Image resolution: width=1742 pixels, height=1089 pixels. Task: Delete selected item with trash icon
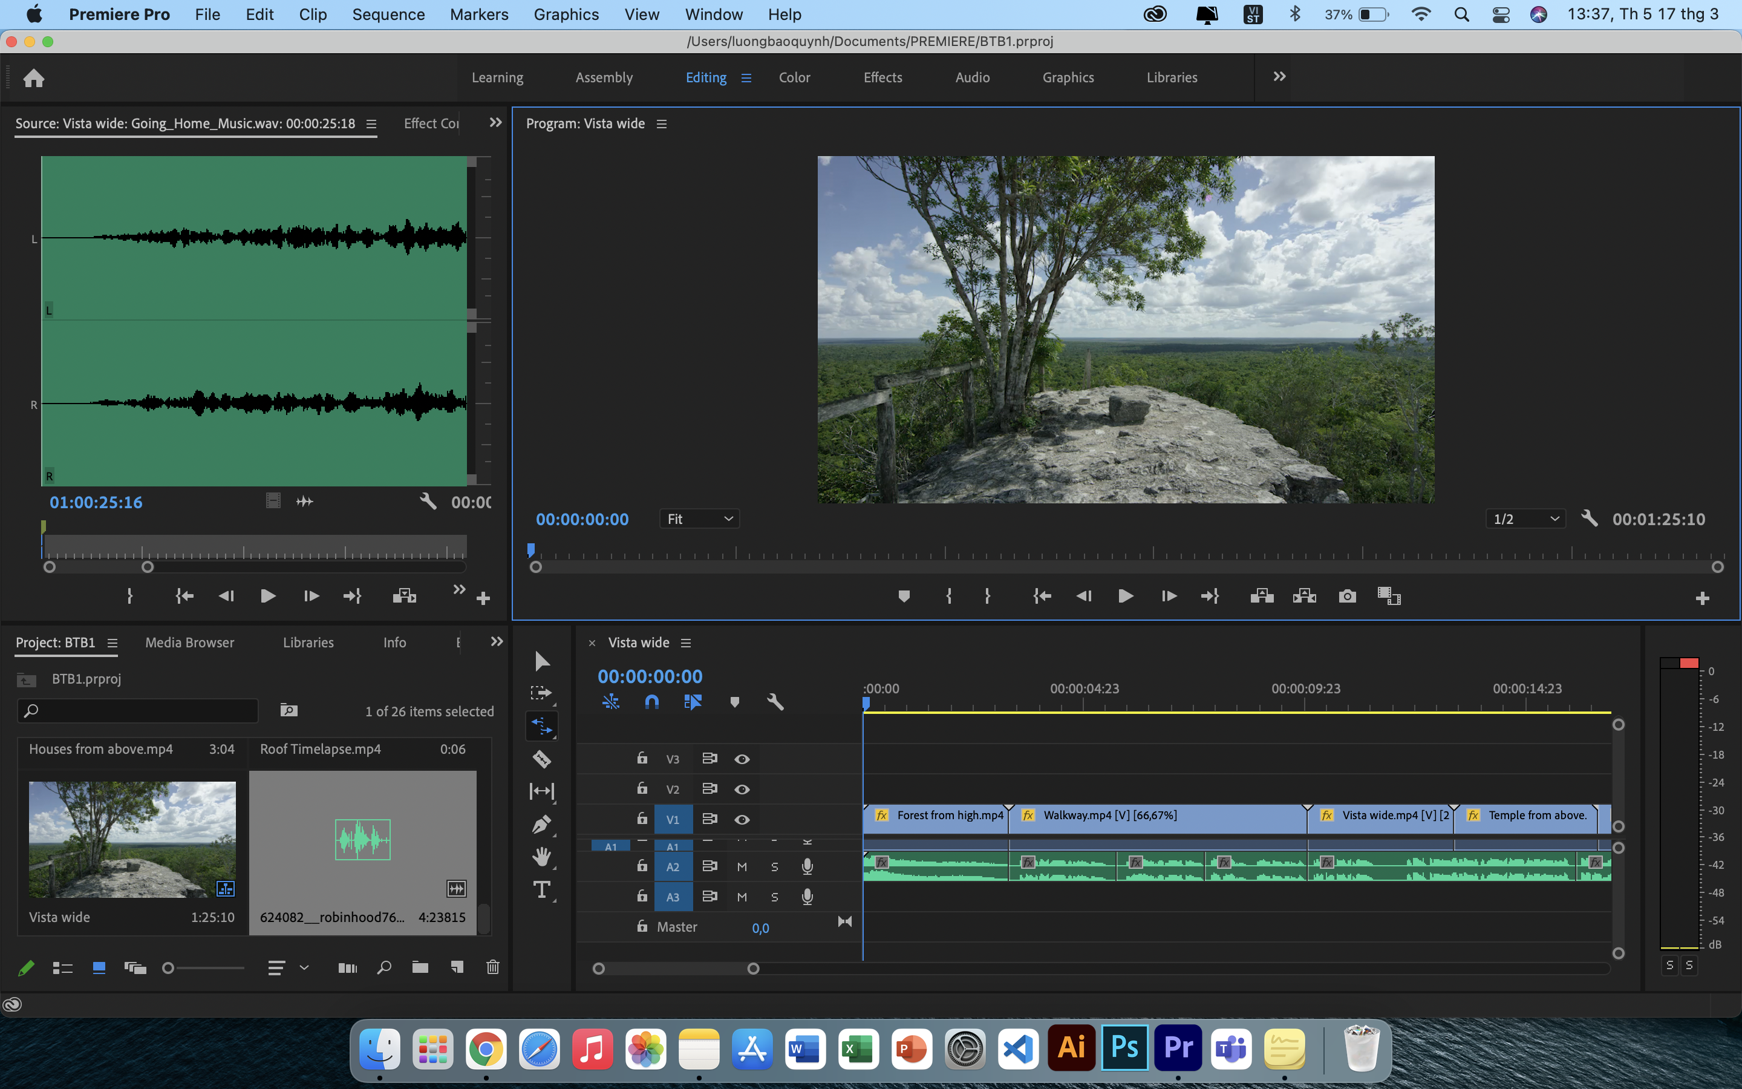(493, 967)
